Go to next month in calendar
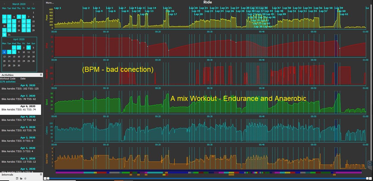This screenshot has height=181, width=373. [x=34, y=4]
